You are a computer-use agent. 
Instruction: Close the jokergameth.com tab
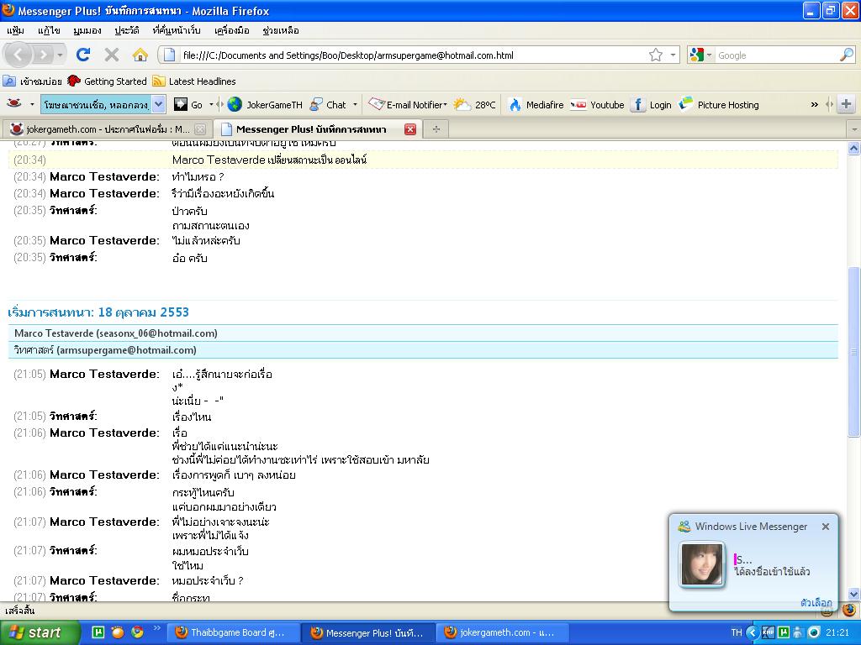point(200,128)
